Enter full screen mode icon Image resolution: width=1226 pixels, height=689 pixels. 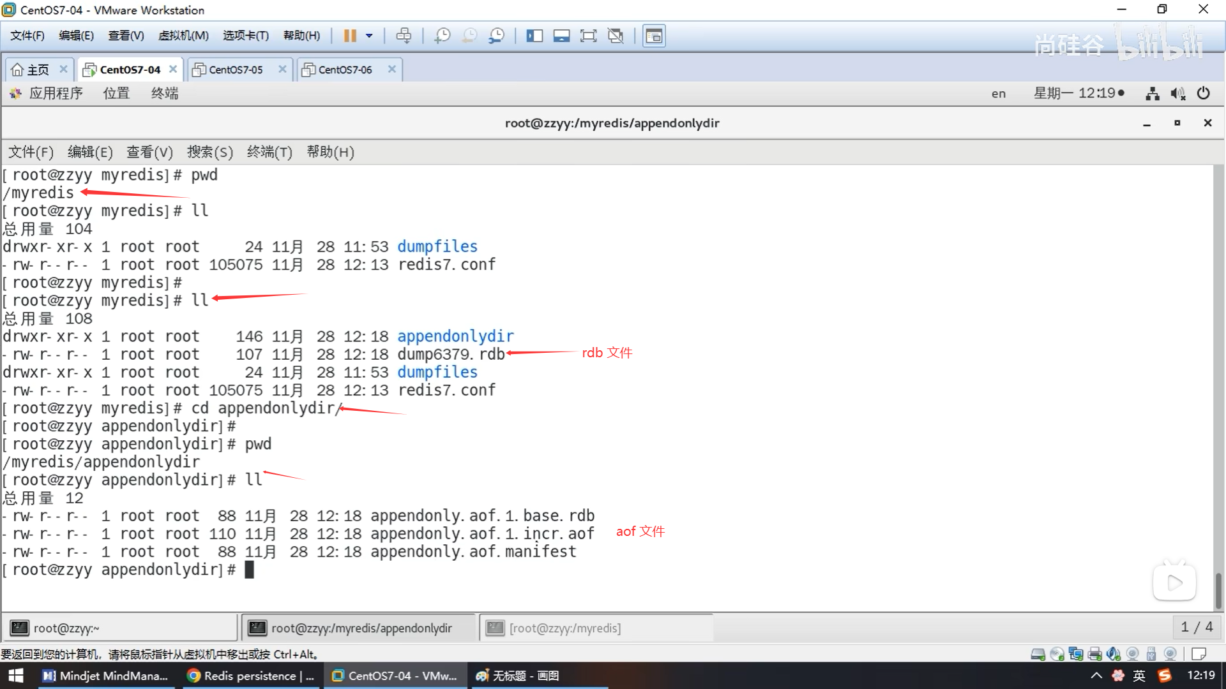tap(588, 36)
